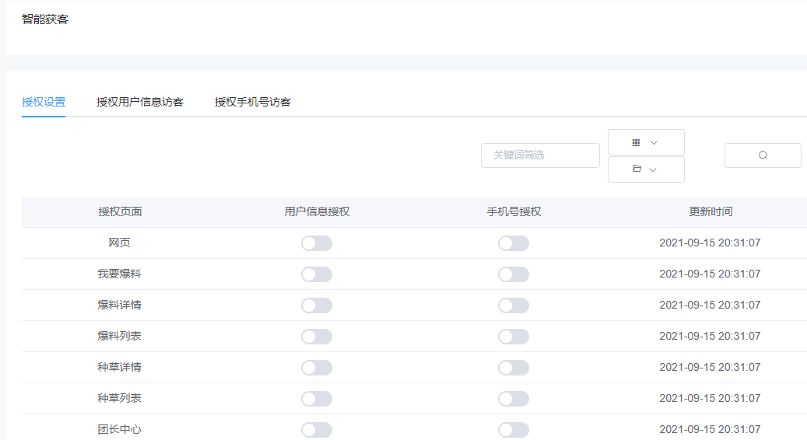Switch to the 授权手机号访客 tab
807x440 pixels.
pos(253,102)
